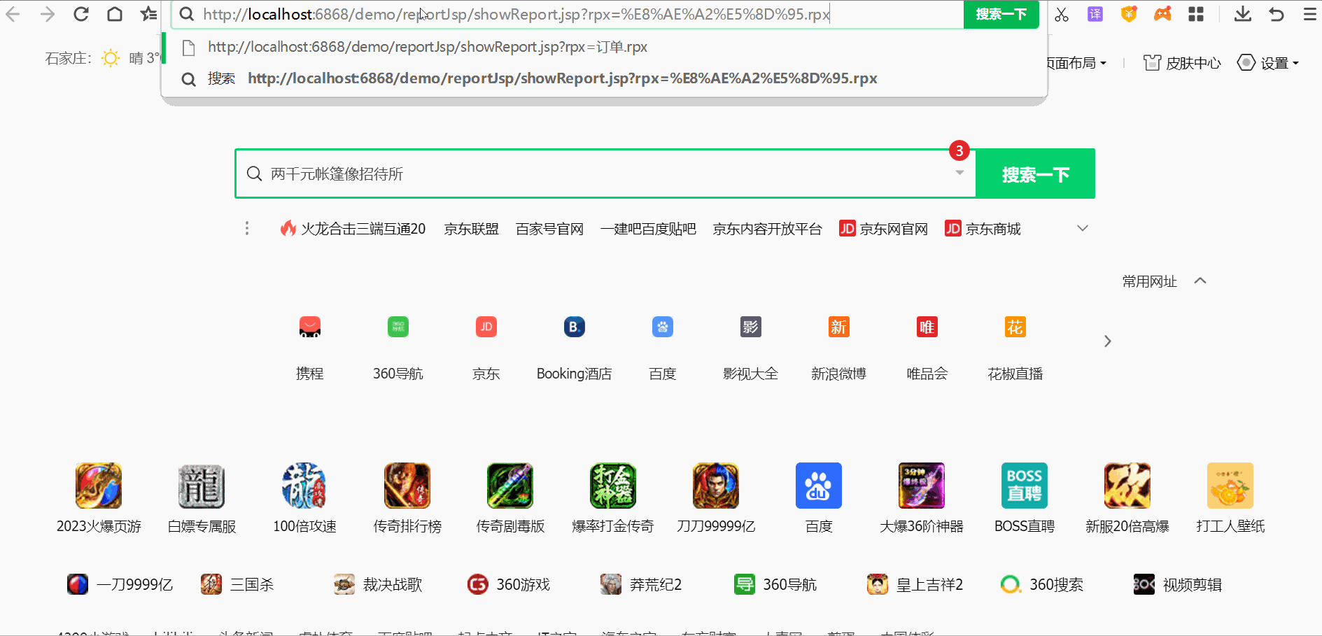Open the 京东联盟 link
Image resolution: width=1322 pixels, height=636 pixels.
coord(472,229)
